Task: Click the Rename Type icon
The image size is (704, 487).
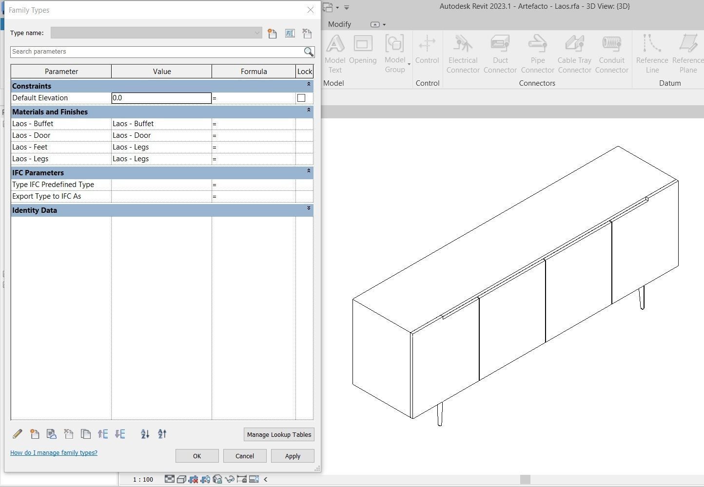Action: click(x=290, y=33)
